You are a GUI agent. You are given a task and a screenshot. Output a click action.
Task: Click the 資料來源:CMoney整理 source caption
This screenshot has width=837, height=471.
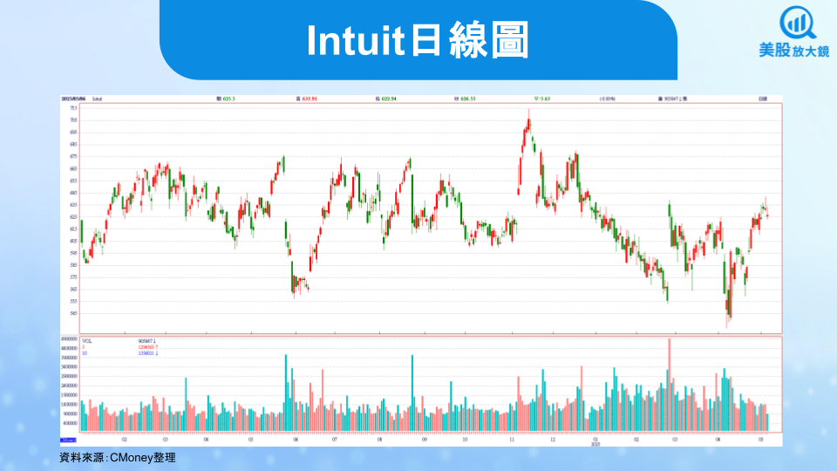(118, 458)
